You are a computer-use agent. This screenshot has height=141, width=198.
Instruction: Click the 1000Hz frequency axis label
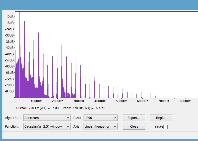(36, 101)
